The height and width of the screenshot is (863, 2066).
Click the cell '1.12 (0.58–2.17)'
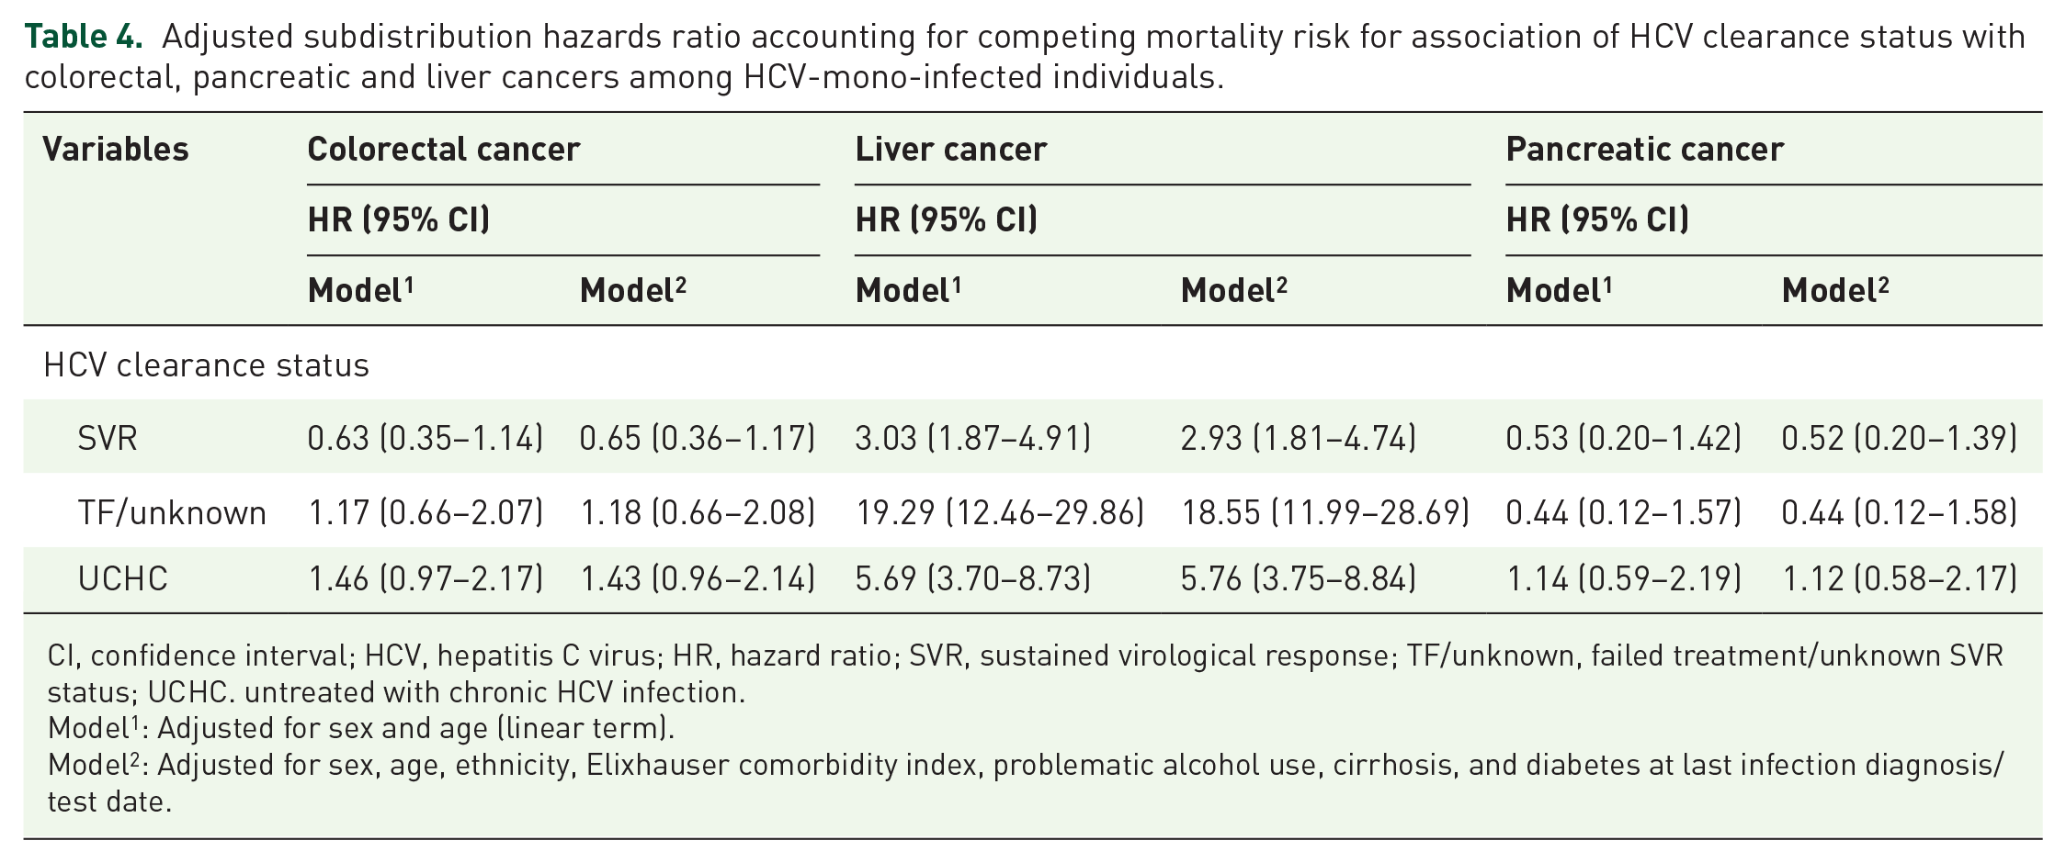click(1900, 579)
